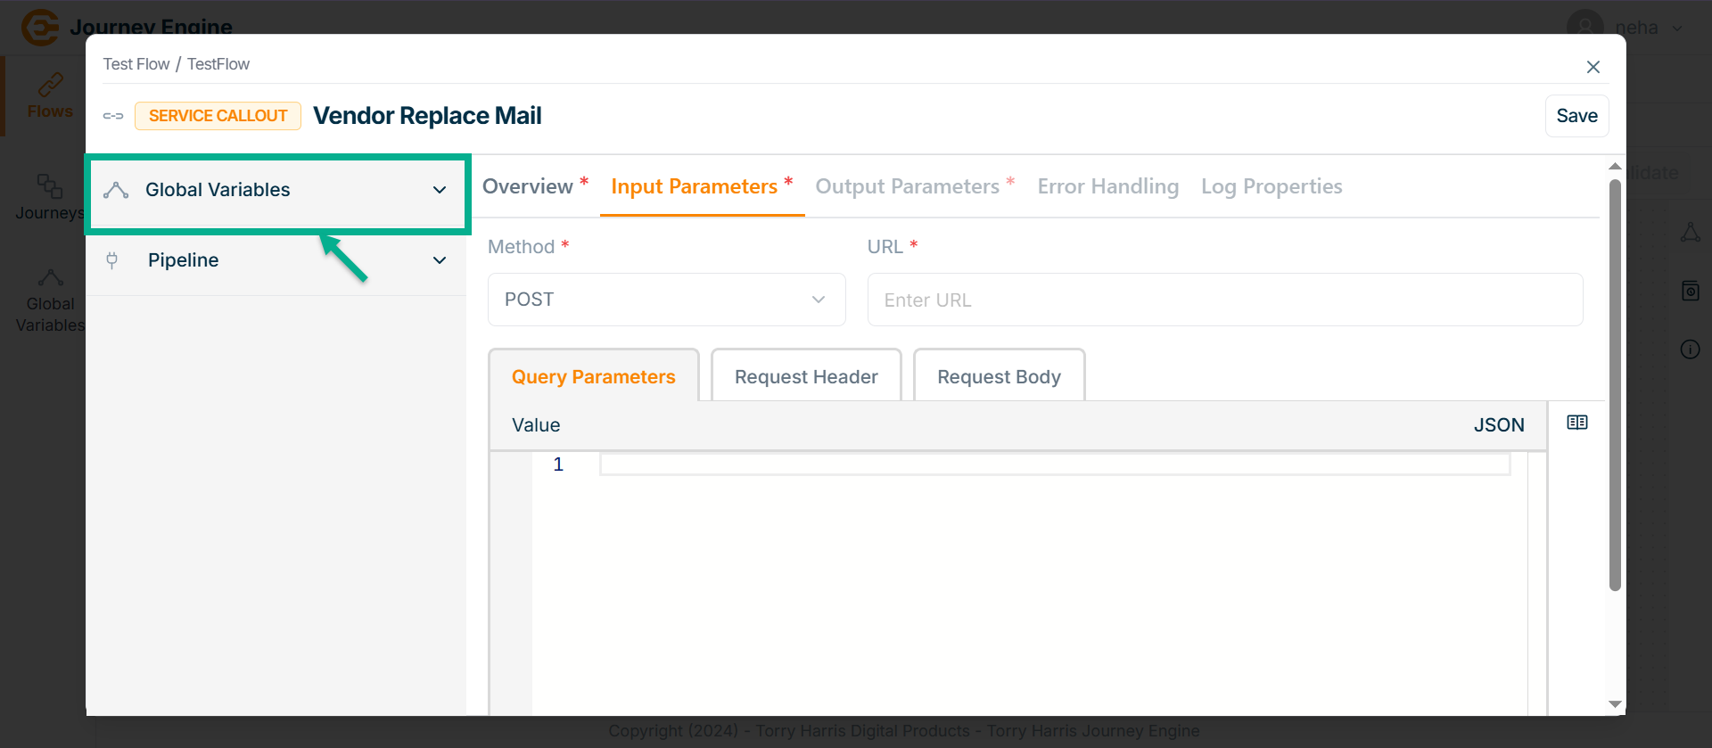The height and width of the screenshot is (748, 1712).
Task: Close the Vendor Replace Mail dialog
Action: 1593,67
